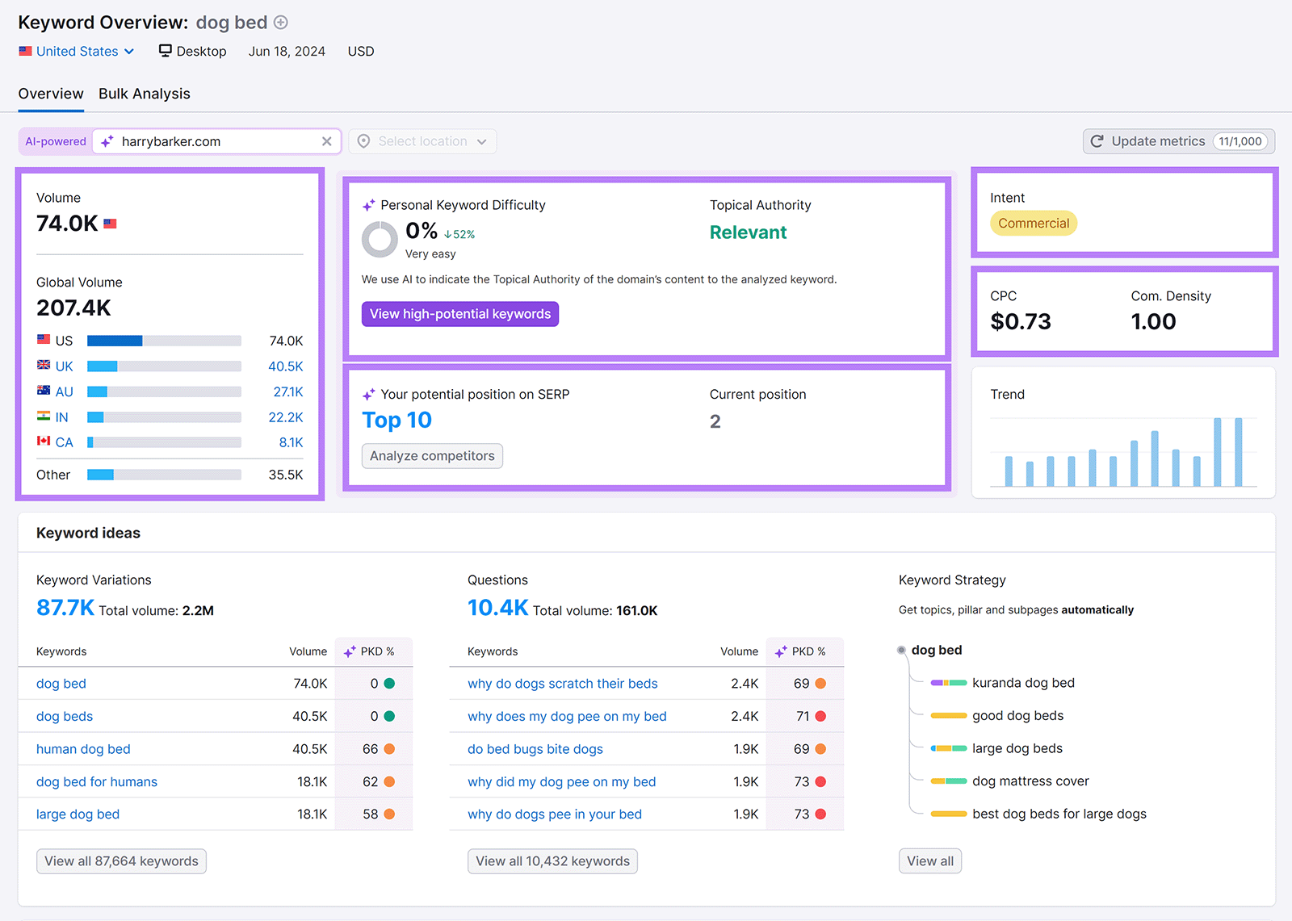Click the IN flag icon
Screen dimensions: 1292x921
[x=44, y=417]
